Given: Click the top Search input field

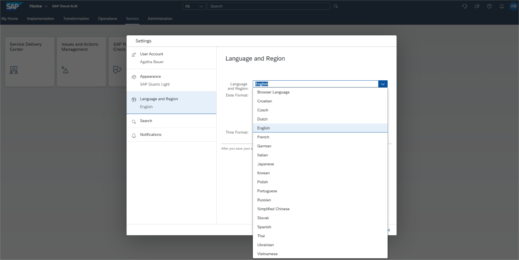Looking at the screenshot, I should point(268,6).
